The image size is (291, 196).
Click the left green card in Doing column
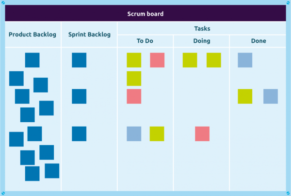click(x=190, y=60)
